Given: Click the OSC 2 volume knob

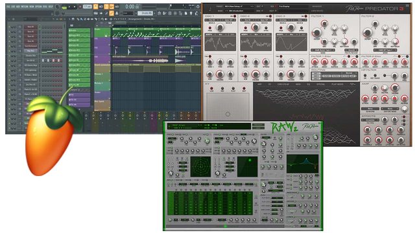Looking at the screenshot, I should (255, 74).
